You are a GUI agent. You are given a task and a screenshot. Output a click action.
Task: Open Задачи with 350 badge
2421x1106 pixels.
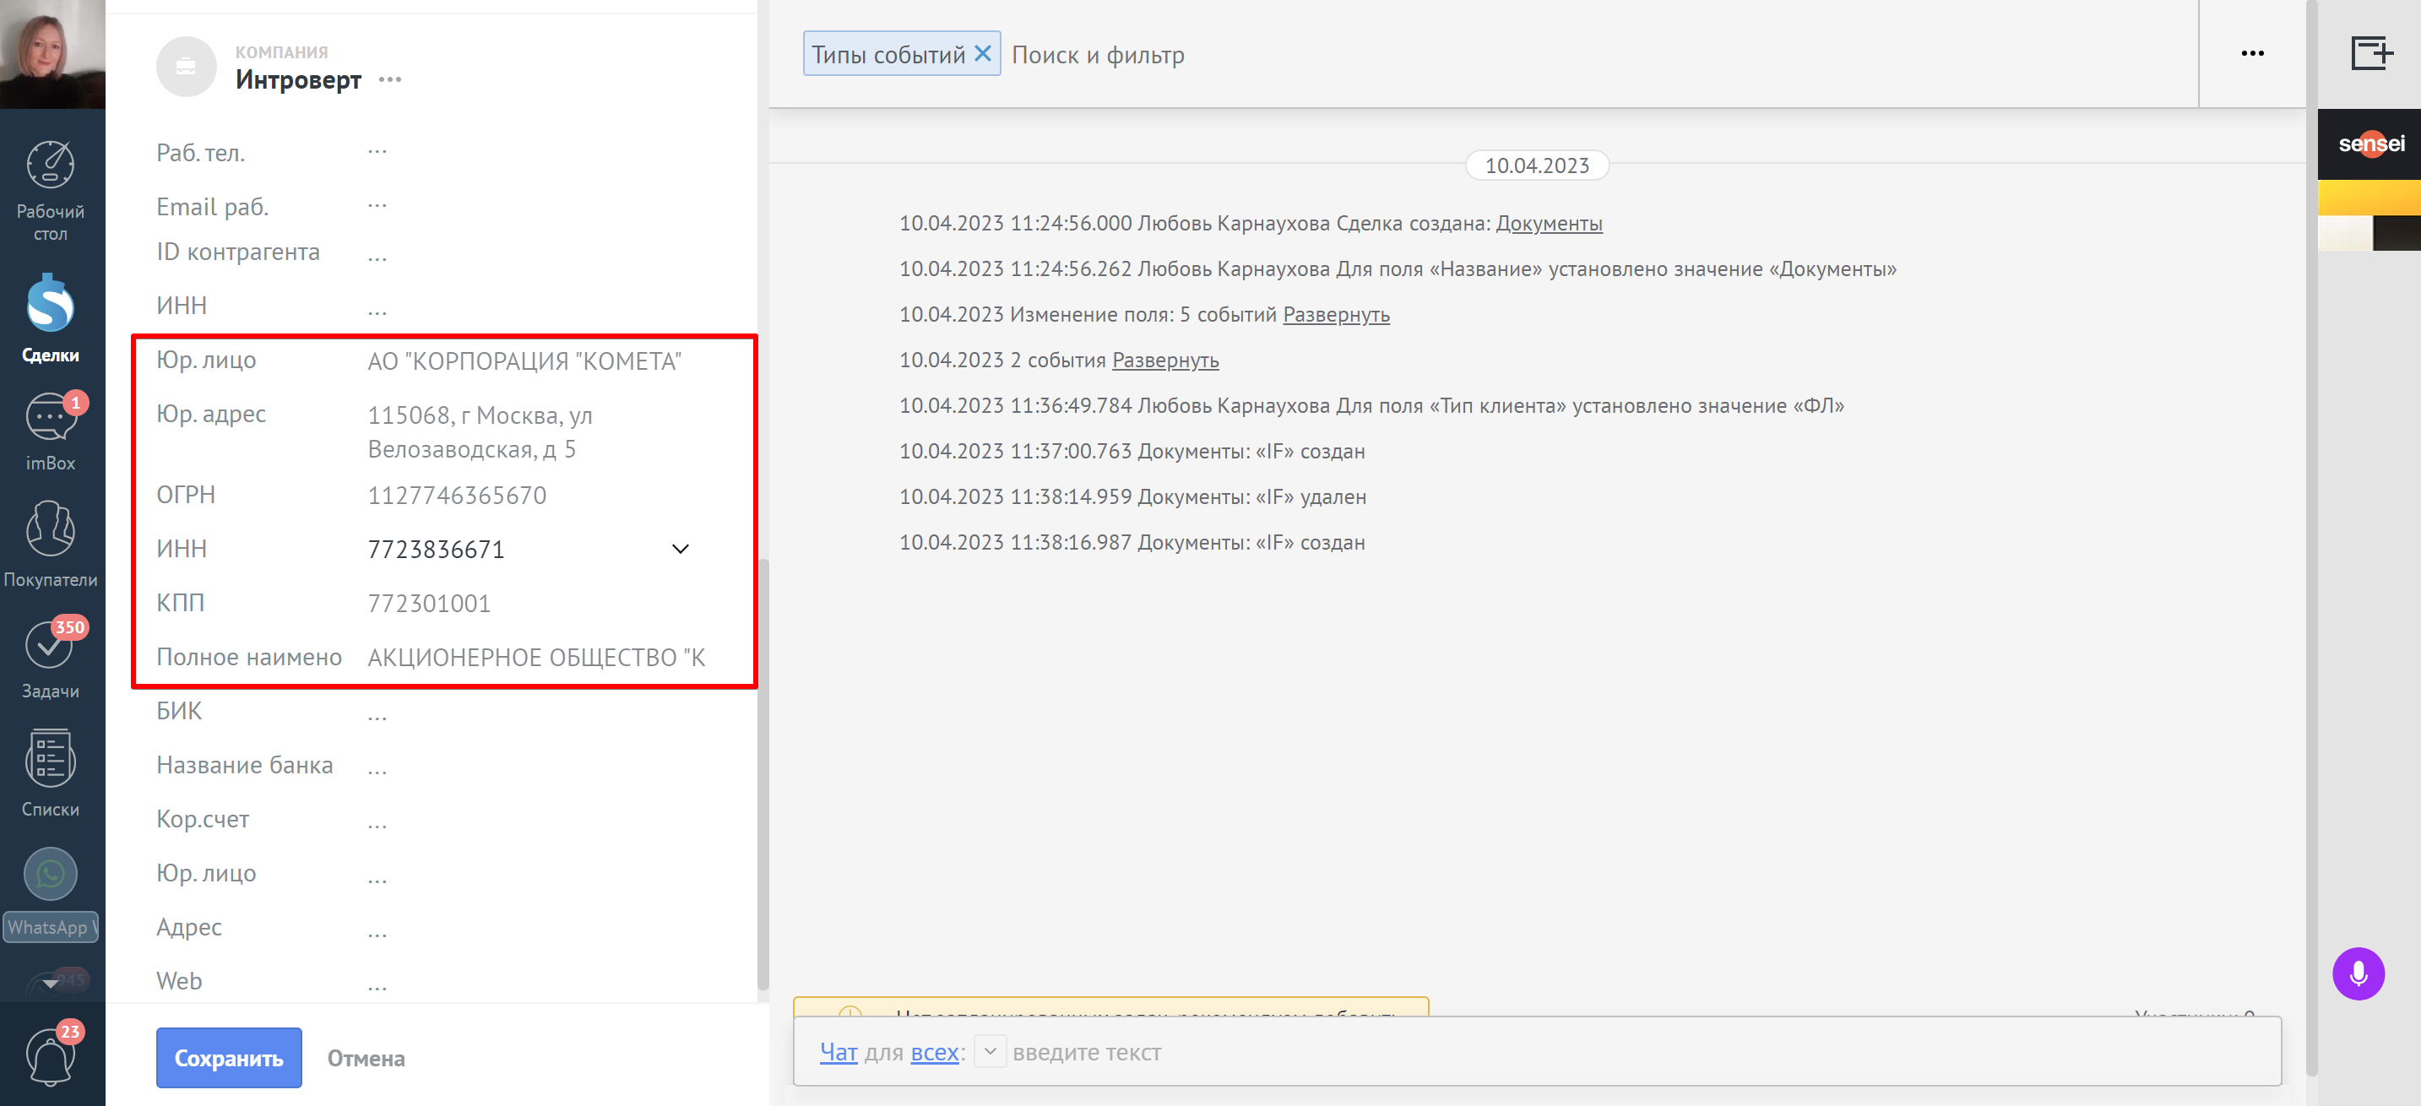point(51,658)
